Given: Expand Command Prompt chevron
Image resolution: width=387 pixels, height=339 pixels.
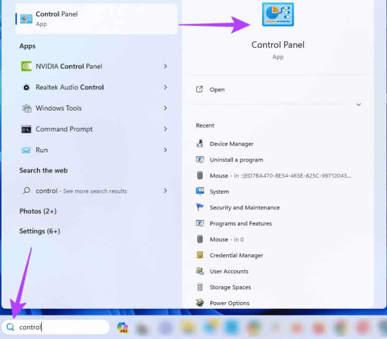Looking at the screenshot, I should [x=165, y=129].
